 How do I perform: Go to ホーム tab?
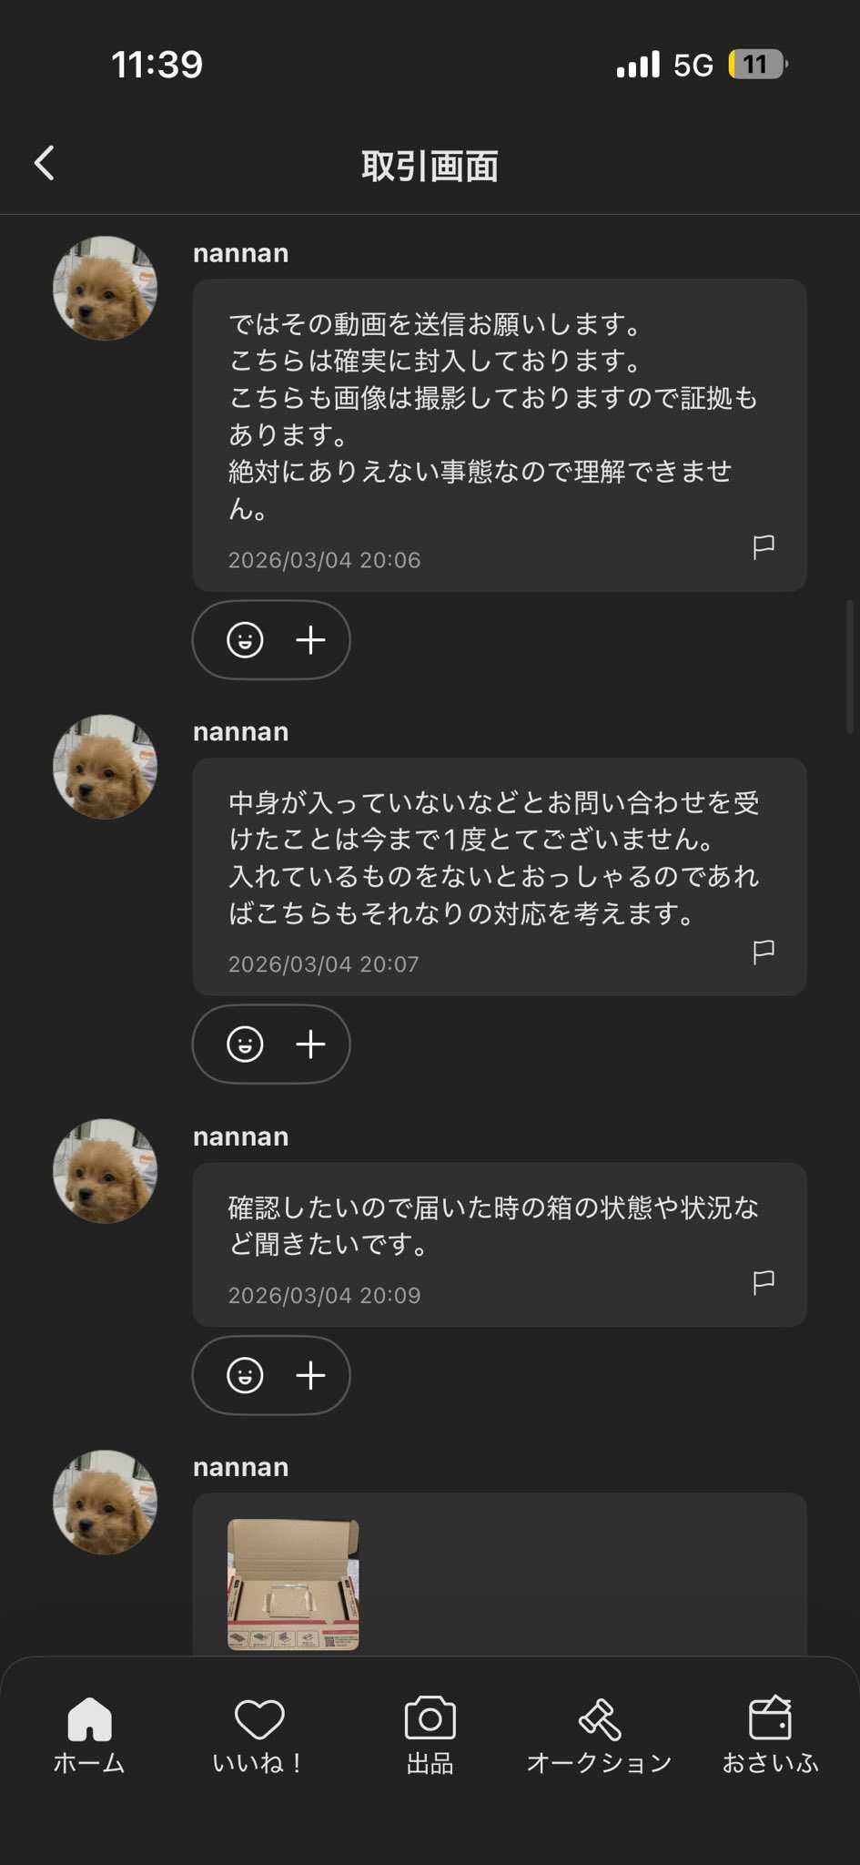click(89, 1735)
